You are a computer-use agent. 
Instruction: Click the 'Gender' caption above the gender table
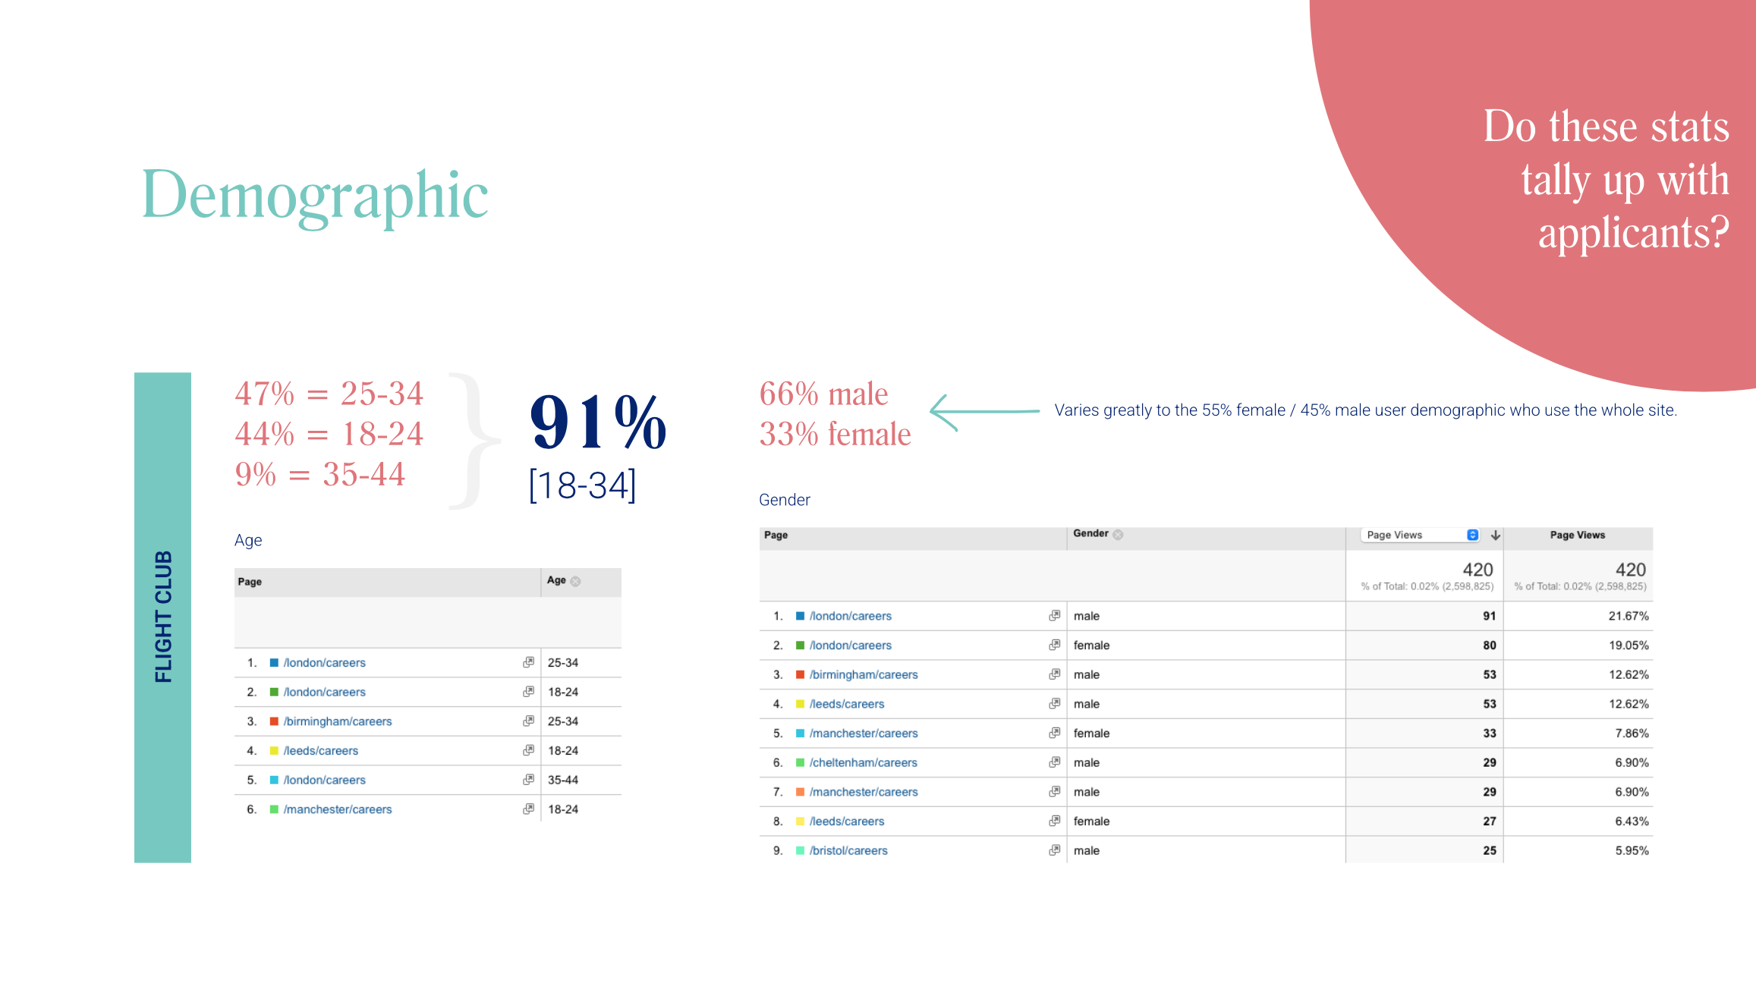tap(785, 500)
